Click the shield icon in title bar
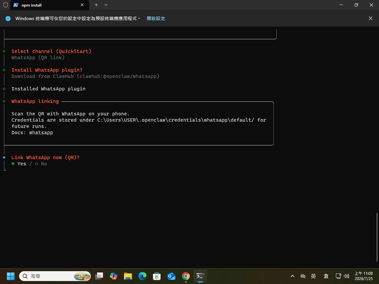Image resolution: width=379 pixels, height=284 pixels. tap(5, 5)
